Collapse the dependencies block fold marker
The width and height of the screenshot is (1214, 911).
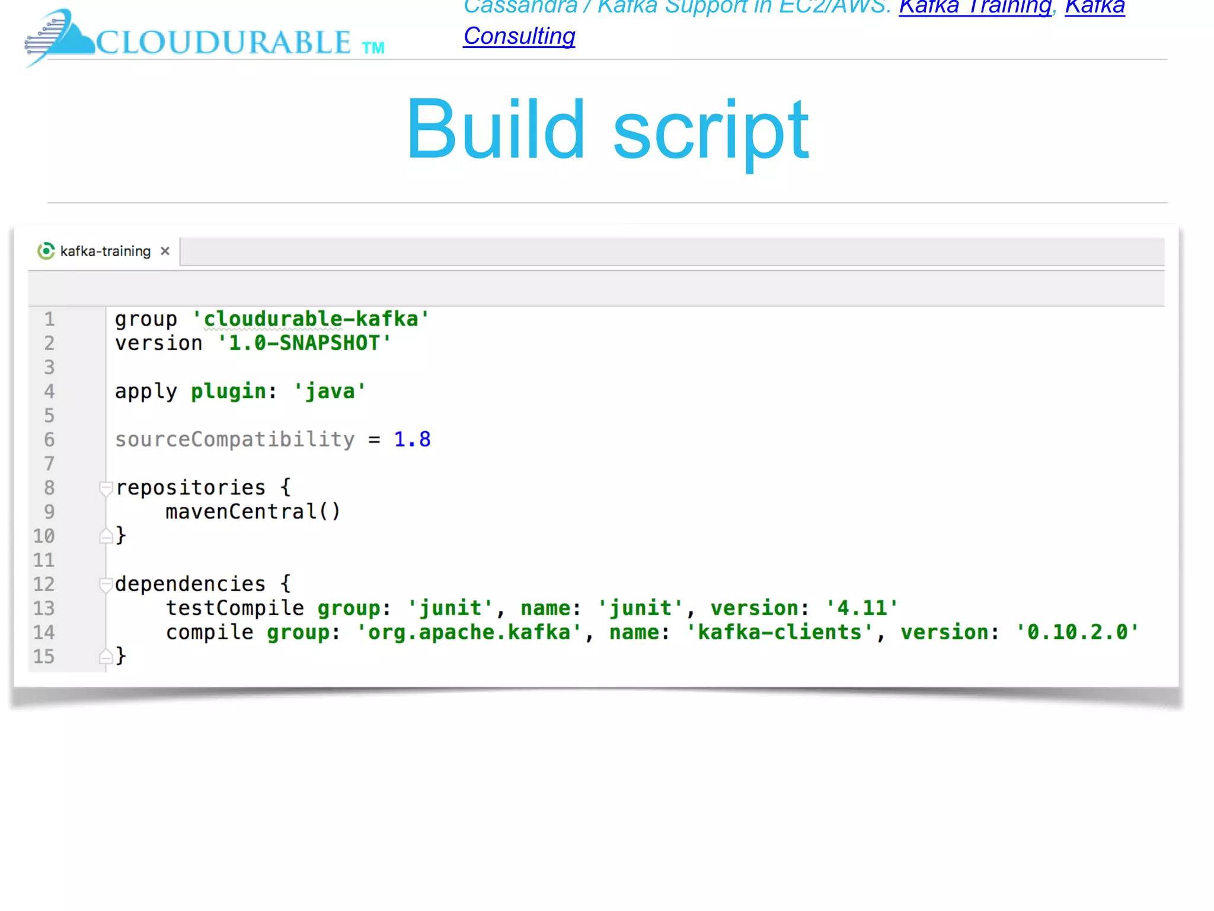tap(106, 585)
